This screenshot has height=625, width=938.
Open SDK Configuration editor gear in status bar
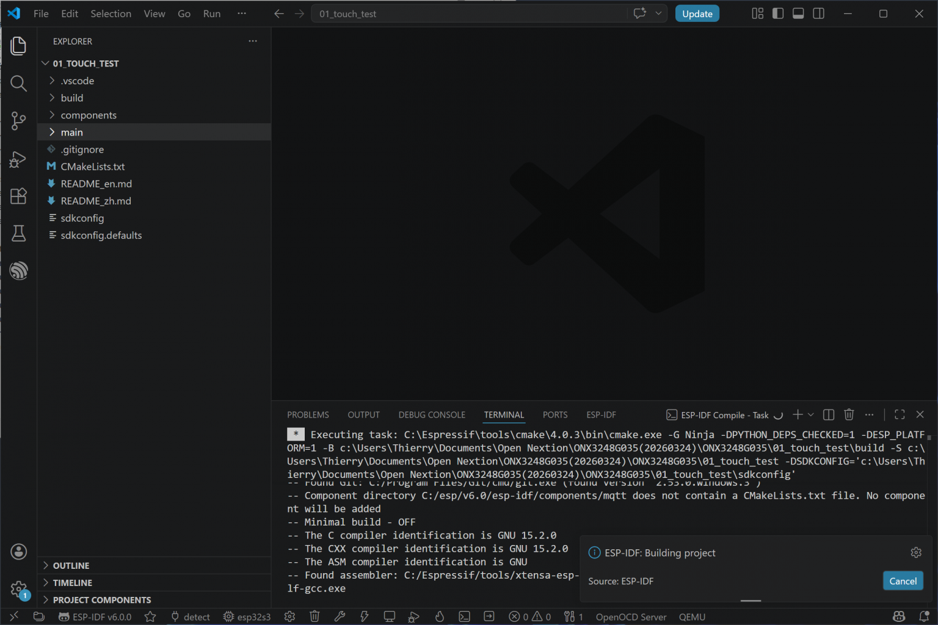289,616
